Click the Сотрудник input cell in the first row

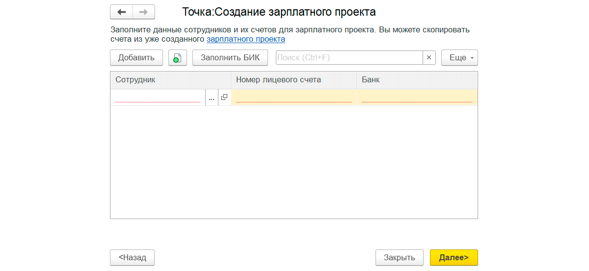[158, 98]
